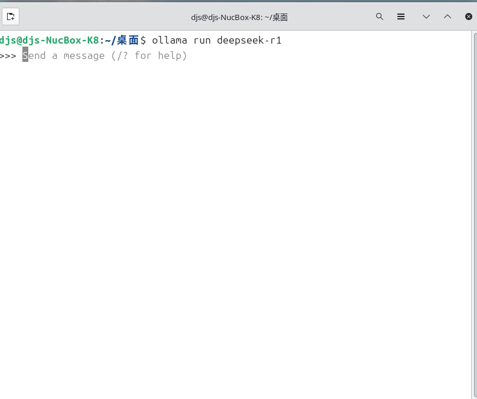
Task: Open the hamburger main menu
Action: click(x=401, y=17)
